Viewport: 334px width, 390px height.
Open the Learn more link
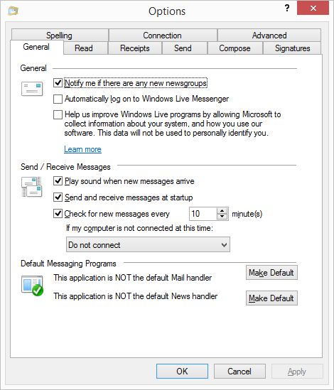coord(82,149)
